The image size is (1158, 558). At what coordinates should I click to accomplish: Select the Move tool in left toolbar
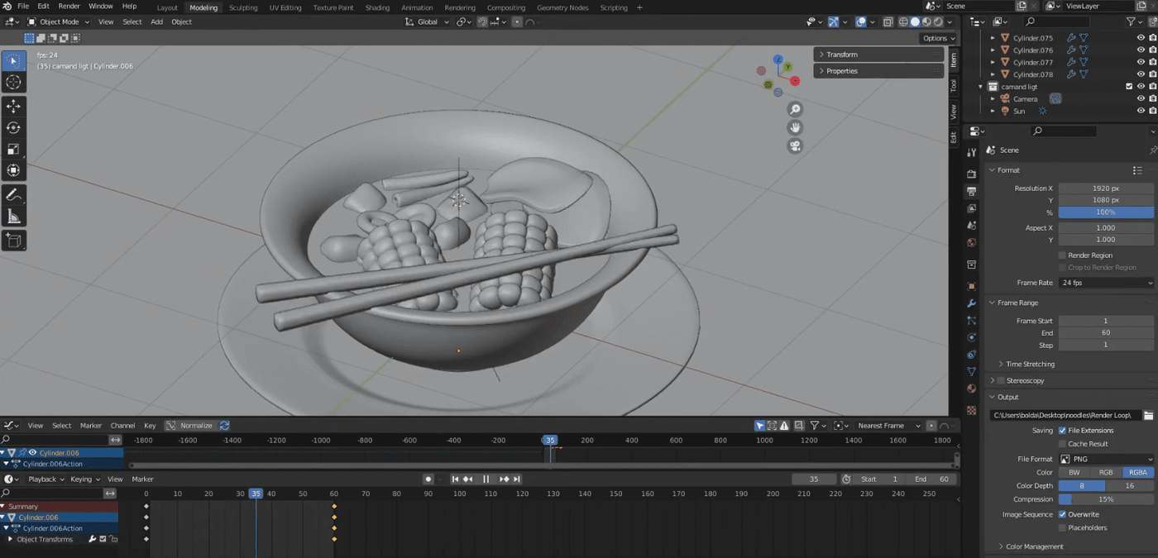pos(14,107)
